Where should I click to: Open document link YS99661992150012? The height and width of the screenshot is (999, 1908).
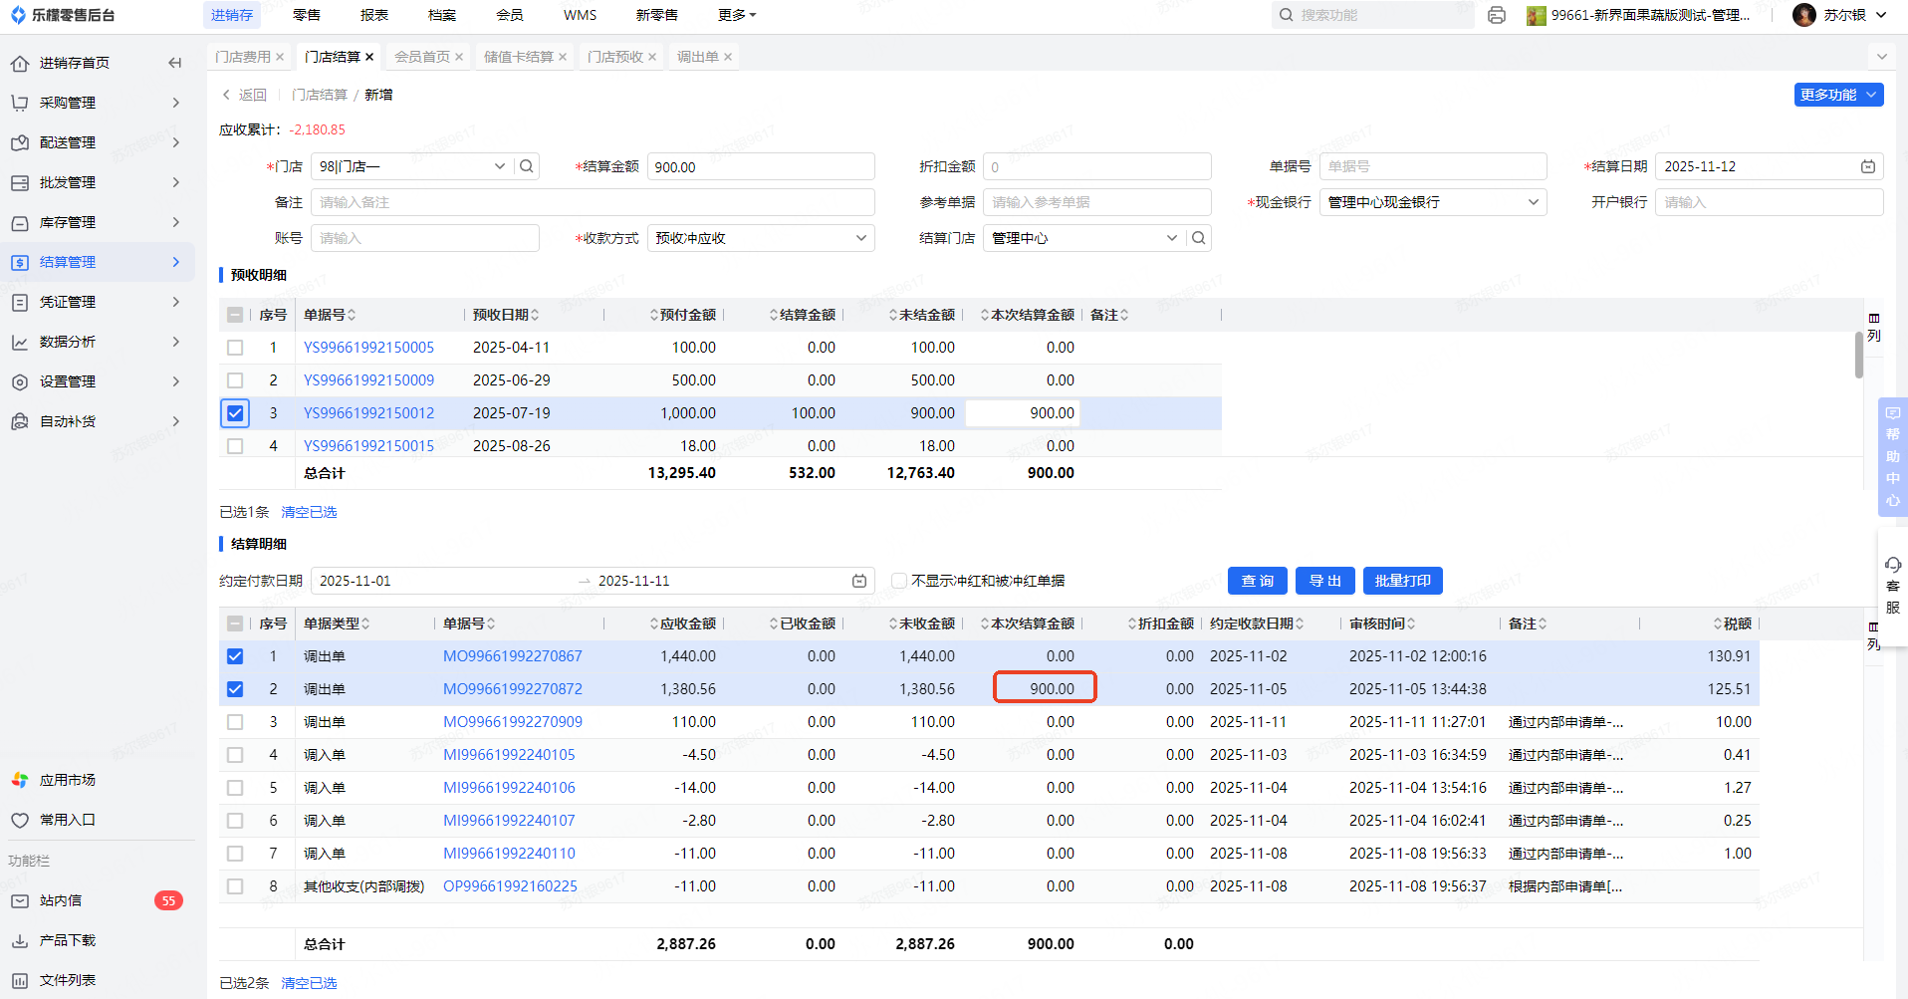(368, 413)
